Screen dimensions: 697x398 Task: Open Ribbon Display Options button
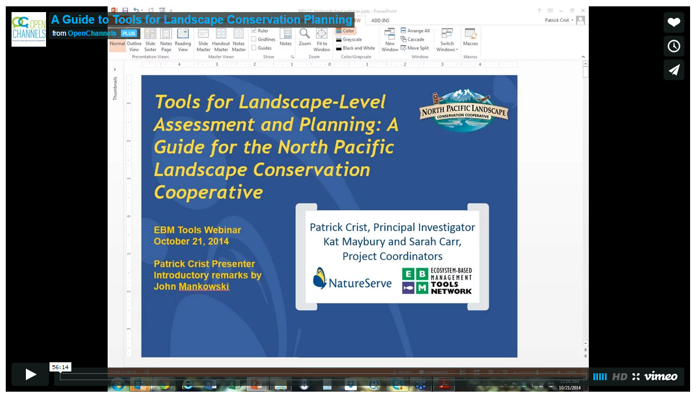point(550,10)
